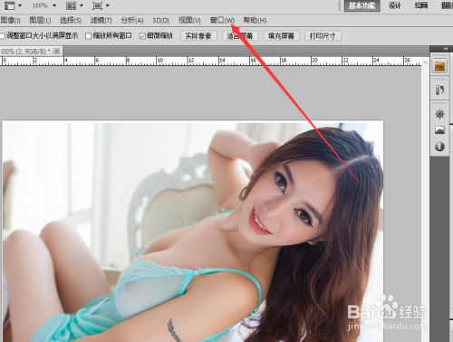Switch to the 设计 workspace
Image resolution: width=453 pixels, height=342 pixels.
394,5
